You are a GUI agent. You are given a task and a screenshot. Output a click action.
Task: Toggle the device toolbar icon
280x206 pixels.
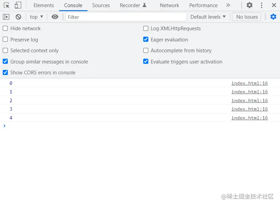pos(18,5)
